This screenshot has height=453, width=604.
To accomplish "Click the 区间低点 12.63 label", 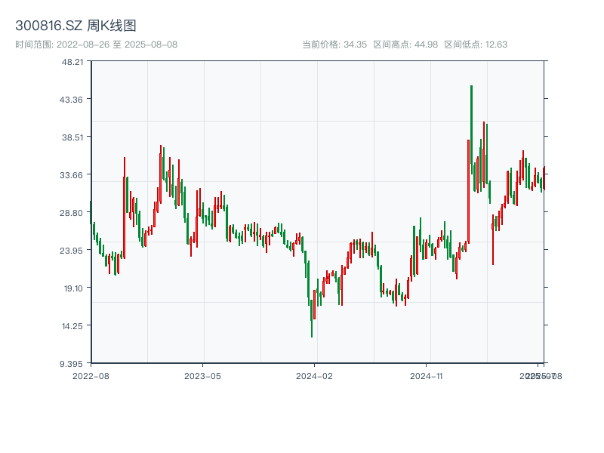I will point(476,45).
